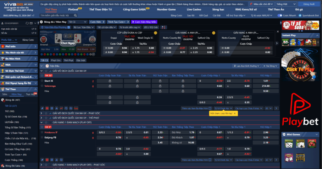The image size is (322, 169).
Task: Open Bộ Lọc Trận Đấu filter dropdown
Action: [x=84, y=27]
